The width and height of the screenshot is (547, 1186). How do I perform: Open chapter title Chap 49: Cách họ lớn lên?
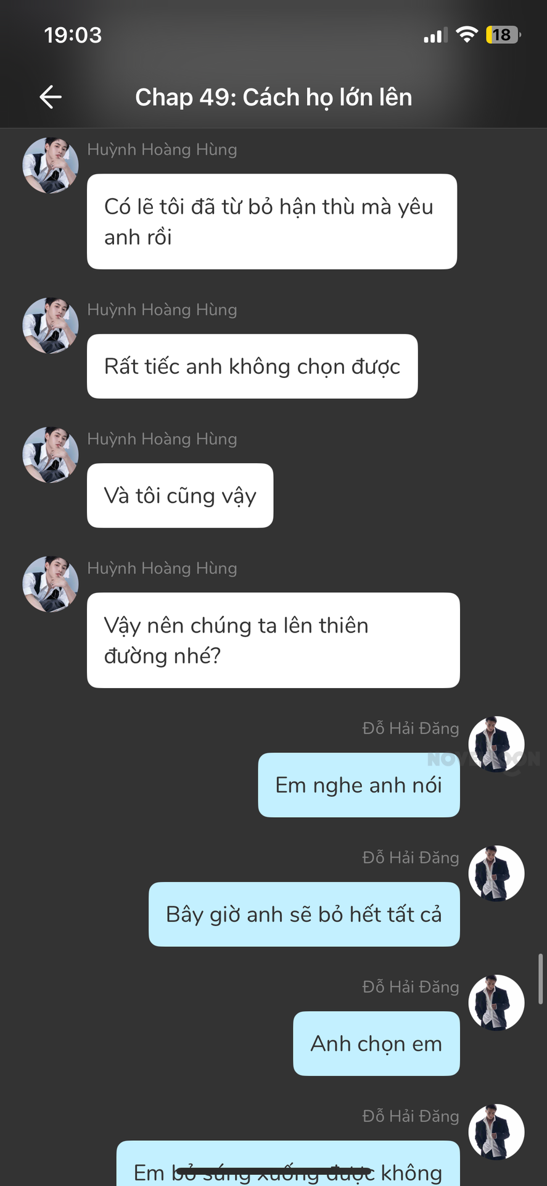[273, 98]
